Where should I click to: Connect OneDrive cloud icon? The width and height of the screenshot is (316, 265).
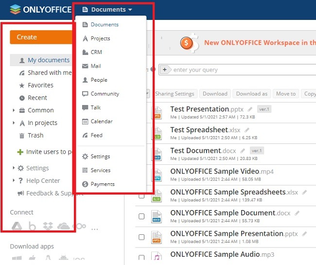point(64,226)
